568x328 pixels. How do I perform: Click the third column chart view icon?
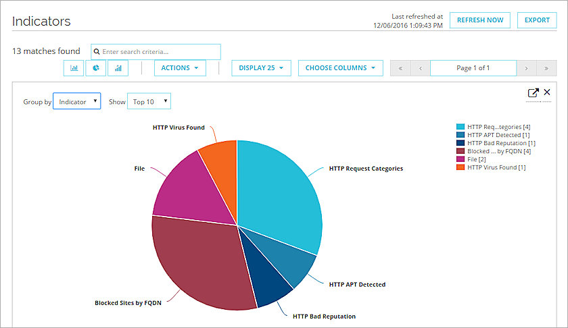pos(118,68)
